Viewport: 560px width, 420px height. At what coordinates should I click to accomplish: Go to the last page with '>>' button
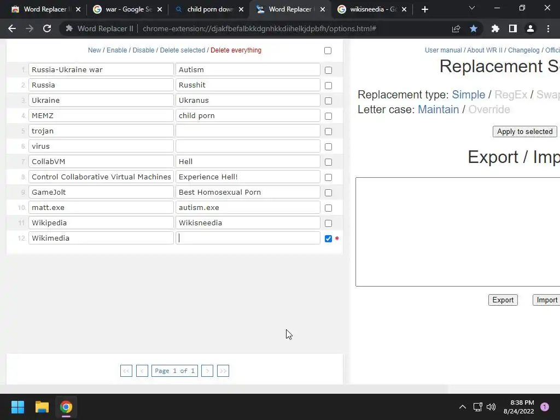click(223, 371)
